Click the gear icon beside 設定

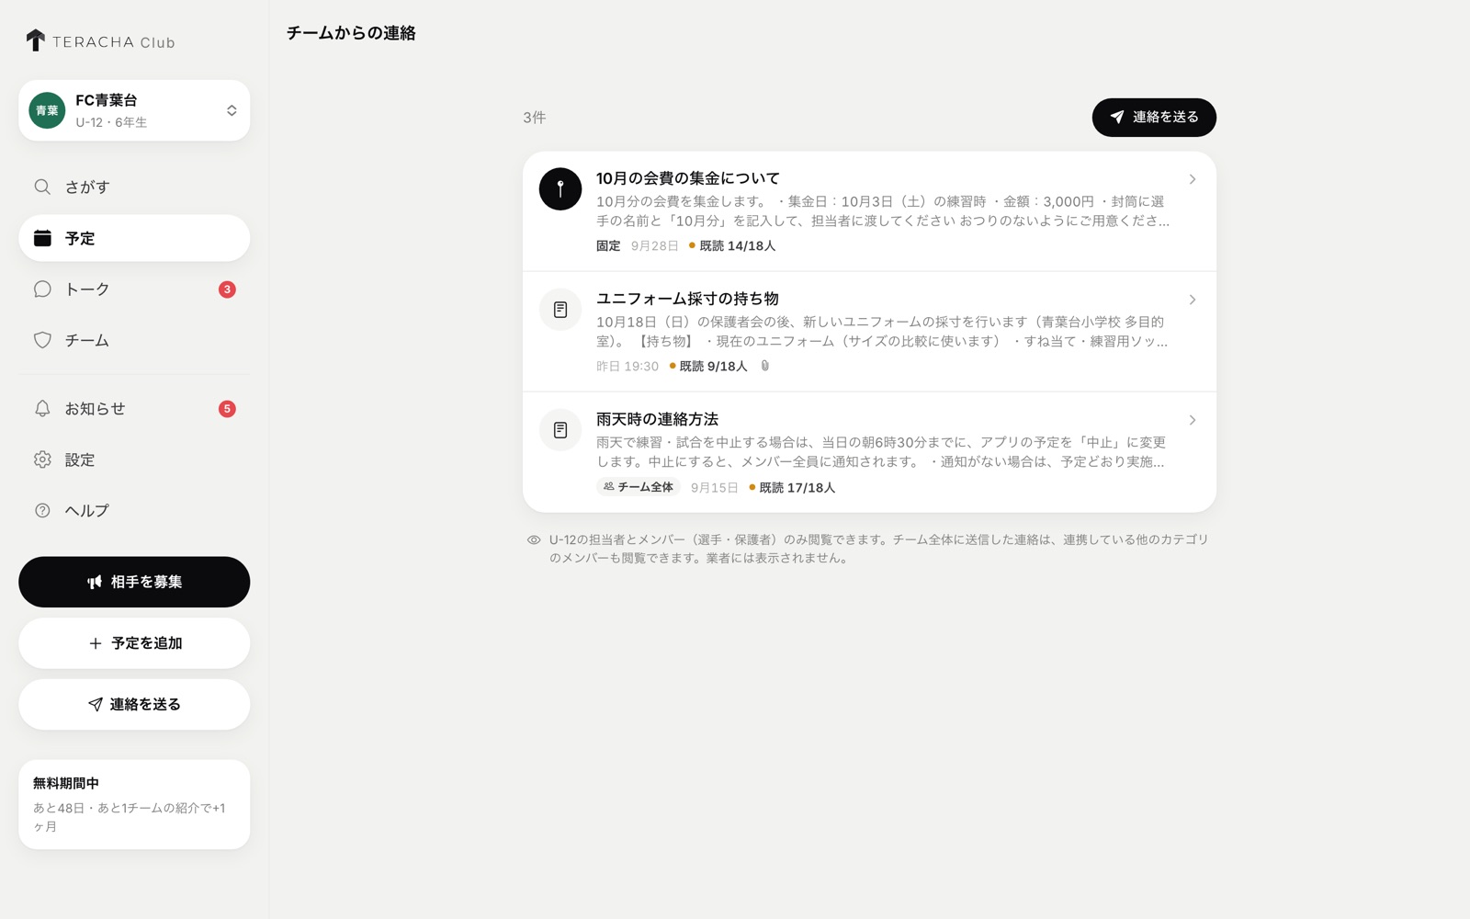tap(42, 459)
